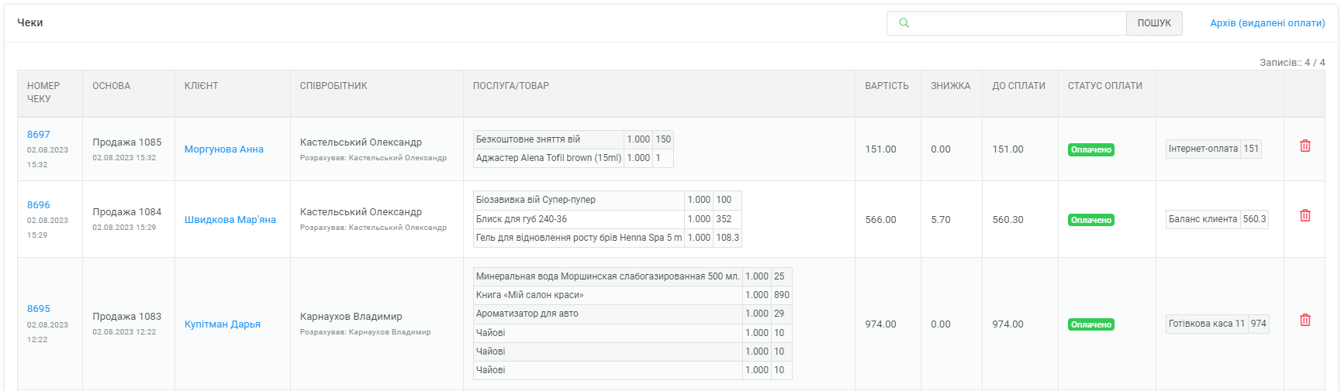This screenshot has height=391, width=1341.
Task: Click the Оплачено badge for receipt 8696
Action: click(1090, 221)
